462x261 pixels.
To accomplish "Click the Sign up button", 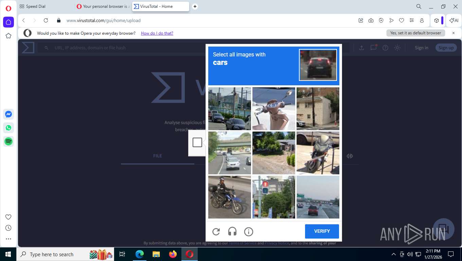I will click(x=446, y=48).
